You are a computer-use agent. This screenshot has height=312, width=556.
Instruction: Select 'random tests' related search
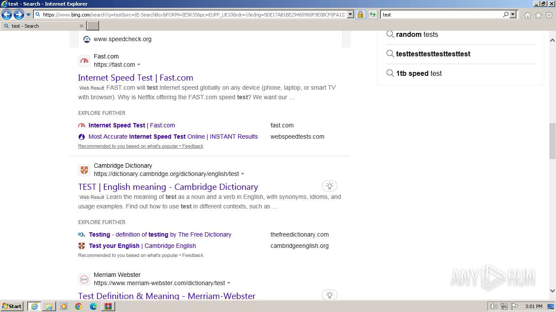click(417, 35)
